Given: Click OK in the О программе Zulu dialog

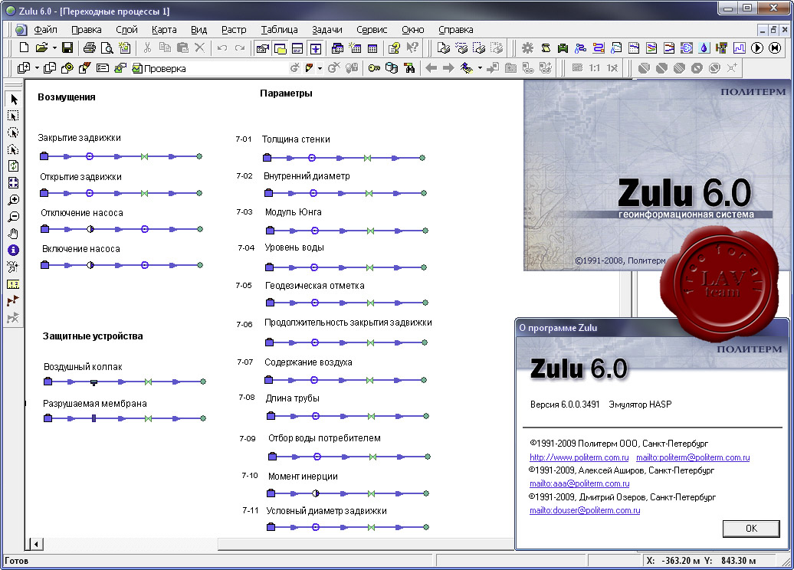Looking at the screenshot, I should (751, 529).
